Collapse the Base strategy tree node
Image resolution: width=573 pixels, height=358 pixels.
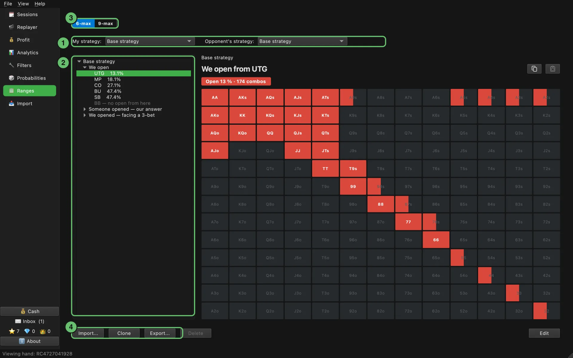[x=79, y=61]
